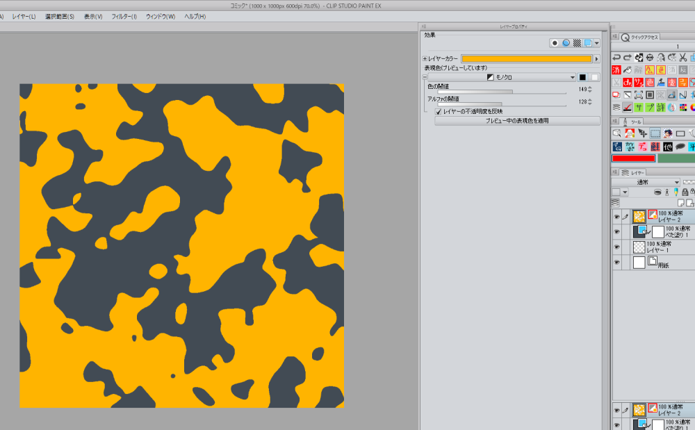Screen dimensions: 695x430
Task: Toggle black drawing color square in expression color
Action: pyautogui.click(x=582, y=77)
